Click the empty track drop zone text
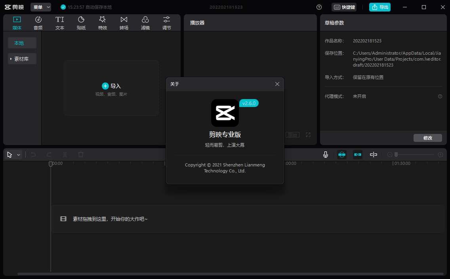The height and width of the screenshot is (279, 450). click(x=110, y=219)
